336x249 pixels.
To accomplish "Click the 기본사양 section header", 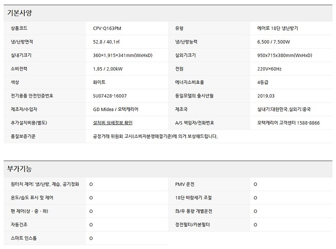I will (x=20, y=13).
